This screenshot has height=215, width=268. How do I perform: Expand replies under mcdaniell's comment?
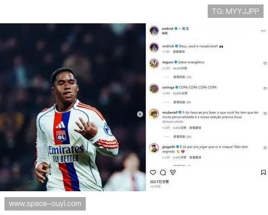pos(182,137)
